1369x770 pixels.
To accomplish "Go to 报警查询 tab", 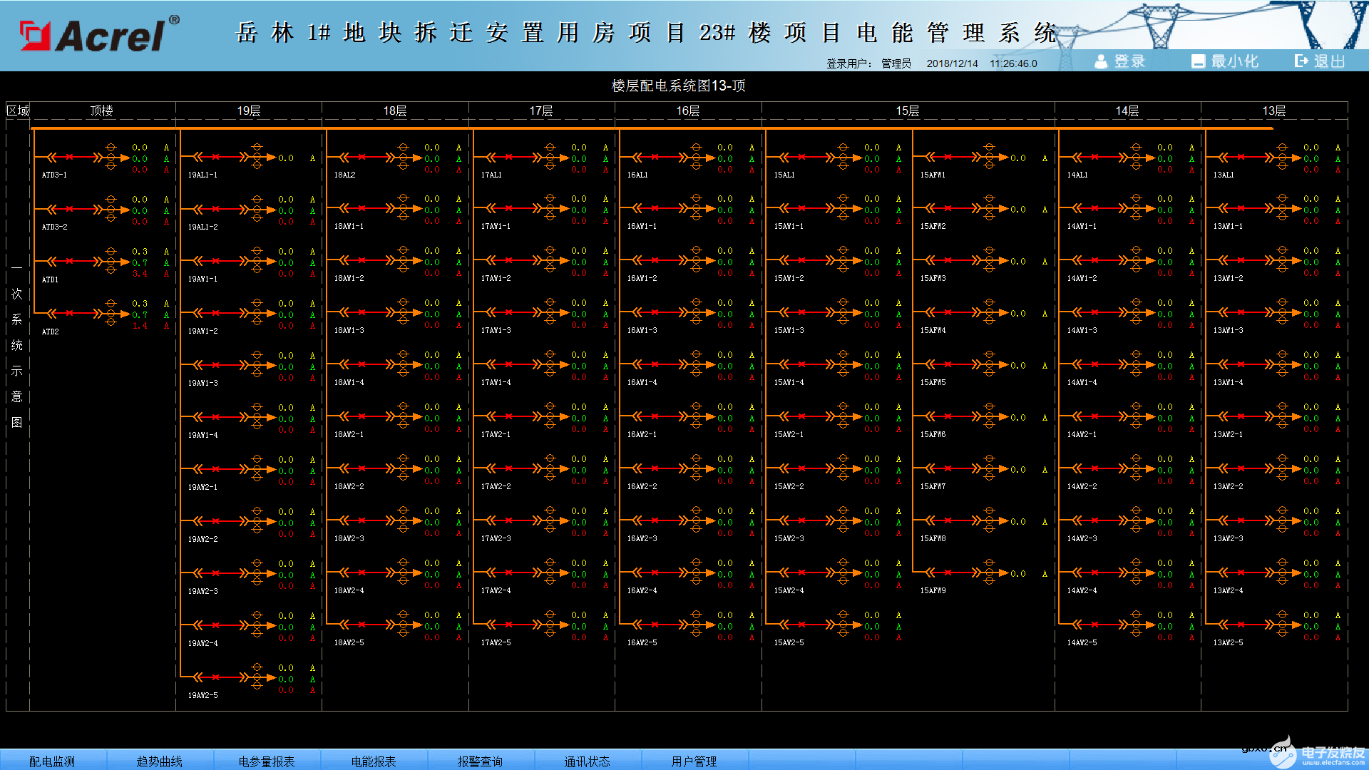I will [x=480, y=761].
